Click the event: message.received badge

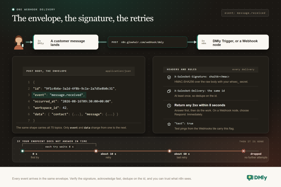(x=245, y=13)
